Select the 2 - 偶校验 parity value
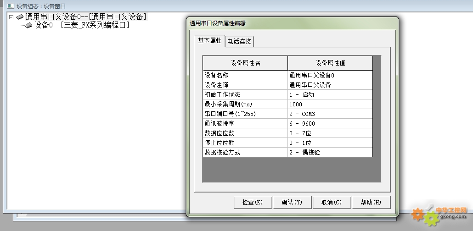This screenshot has width=473, height=231. (x=330, y=152)
